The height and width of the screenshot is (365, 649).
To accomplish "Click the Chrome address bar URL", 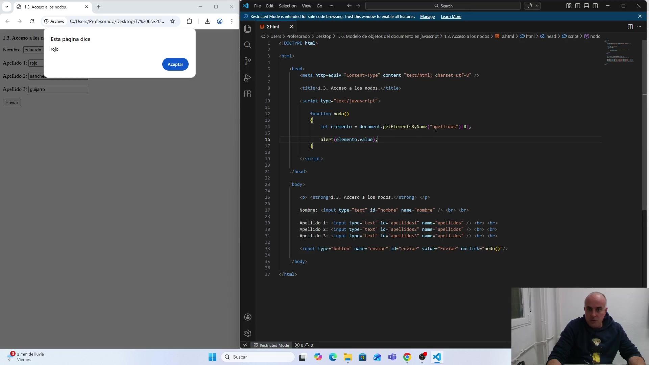I will [117, 21].
